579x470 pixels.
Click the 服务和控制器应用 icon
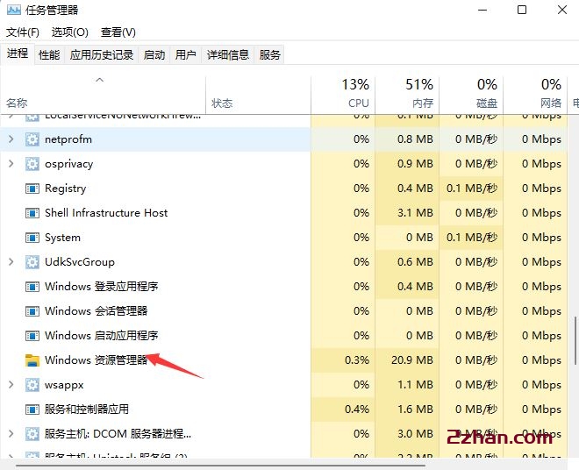point(32,409)
